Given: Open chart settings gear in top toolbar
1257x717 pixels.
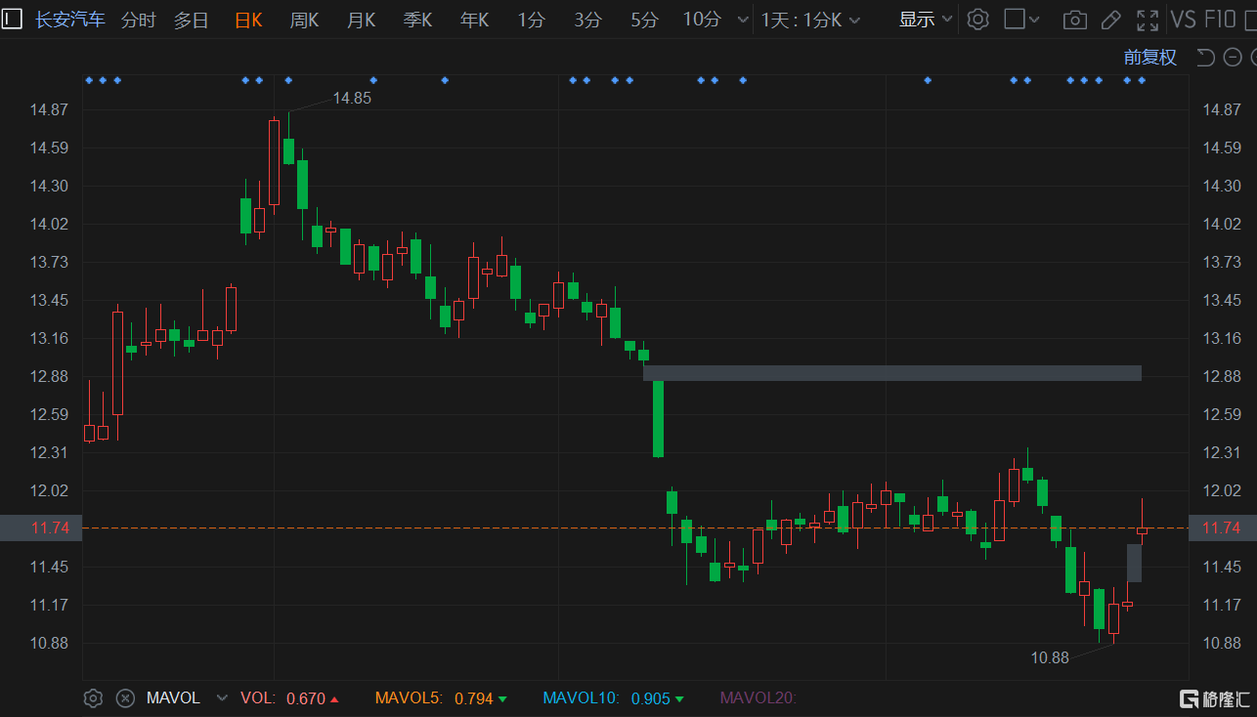Looking at the screenshot, I should click(977, 19).
